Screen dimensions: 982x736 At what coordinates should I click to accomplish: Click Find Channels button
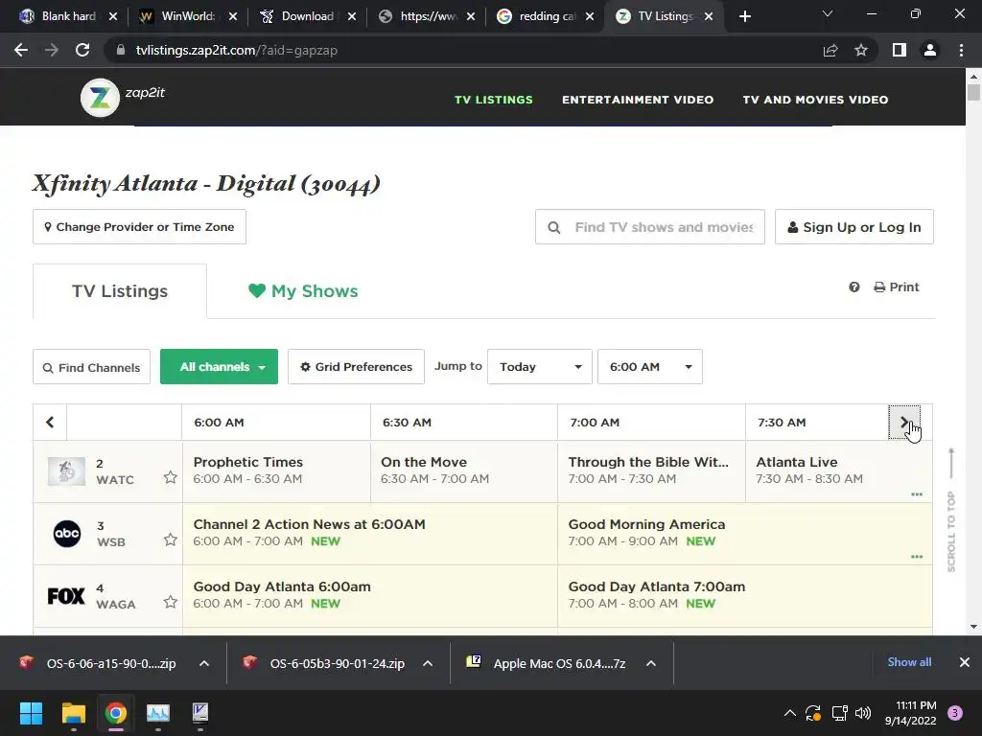[x=91, y=367]
